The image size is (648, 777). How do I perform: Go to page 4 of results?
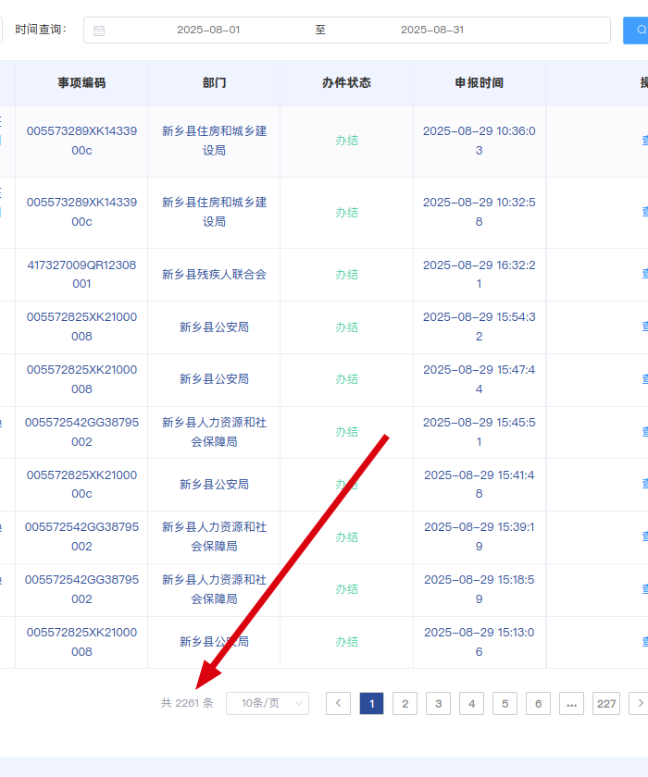(x=471, y=704)
